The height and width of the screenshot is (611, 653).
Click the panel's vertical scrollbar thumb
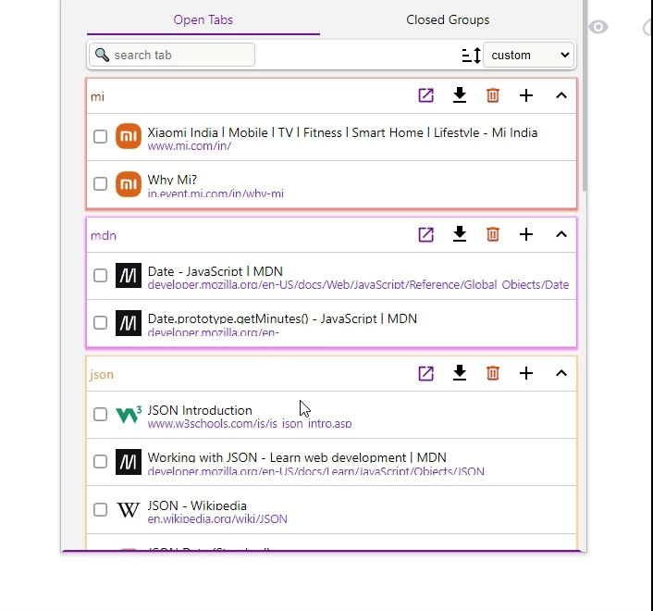pos(585,96)
